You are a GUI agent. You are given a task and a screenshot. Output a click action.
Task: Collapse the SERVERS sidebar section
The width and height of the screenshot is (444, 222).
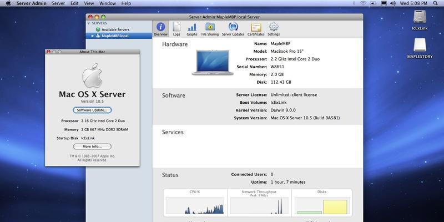89,23
